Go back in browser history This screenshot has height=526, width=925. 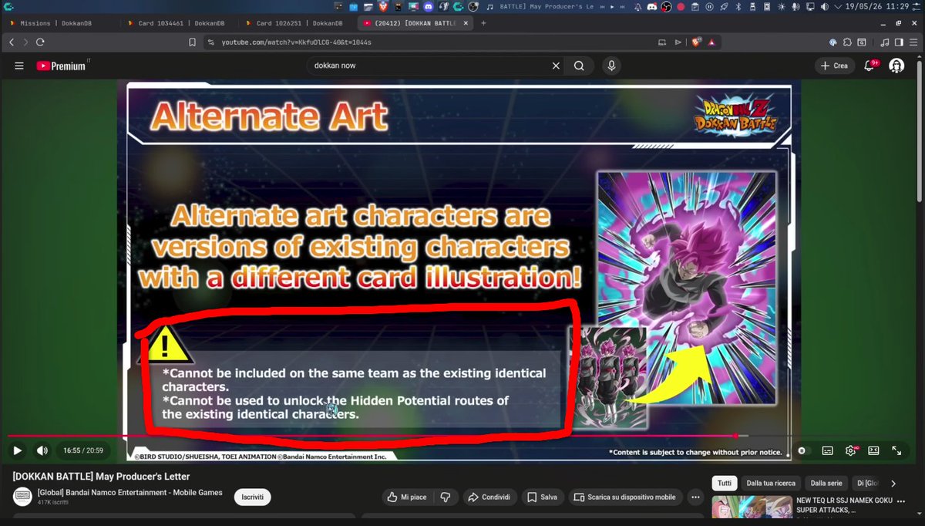point(12,42)
